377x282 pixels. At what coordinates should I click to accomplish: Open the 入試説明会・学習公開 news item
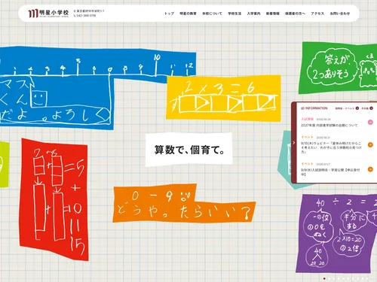click(330, 172)
